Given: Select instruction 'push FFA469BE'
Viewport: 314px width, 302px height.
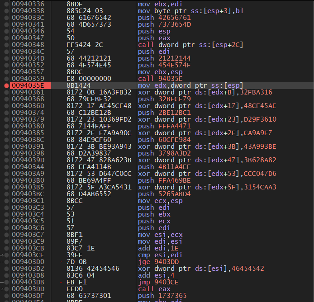Looking at the screenshot, I should pyautogui.click(x=164, y=180).
